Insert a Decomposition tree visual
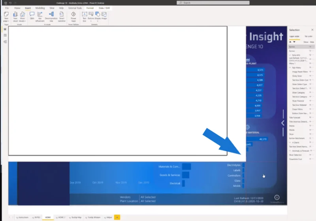Screen dimensions: 316x221 pos(51,17)
